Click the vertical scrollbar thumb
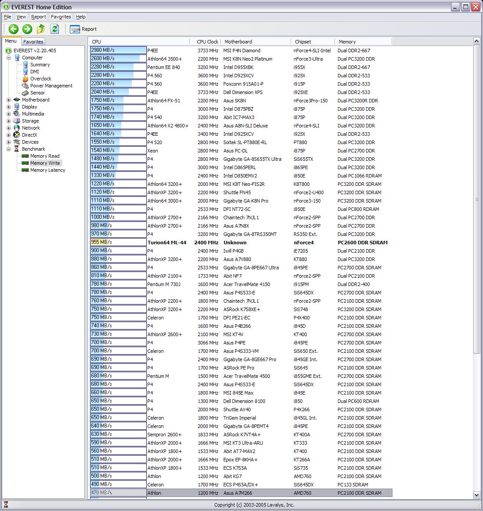The image size is (483, 511). [x=476, y=199]
